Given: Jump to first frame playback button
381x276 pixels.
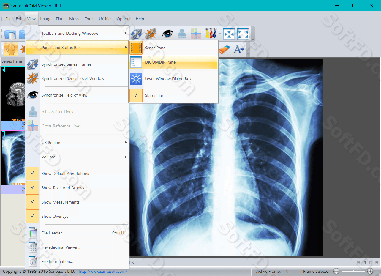Looking at the screenshot, I should (358, 262).
